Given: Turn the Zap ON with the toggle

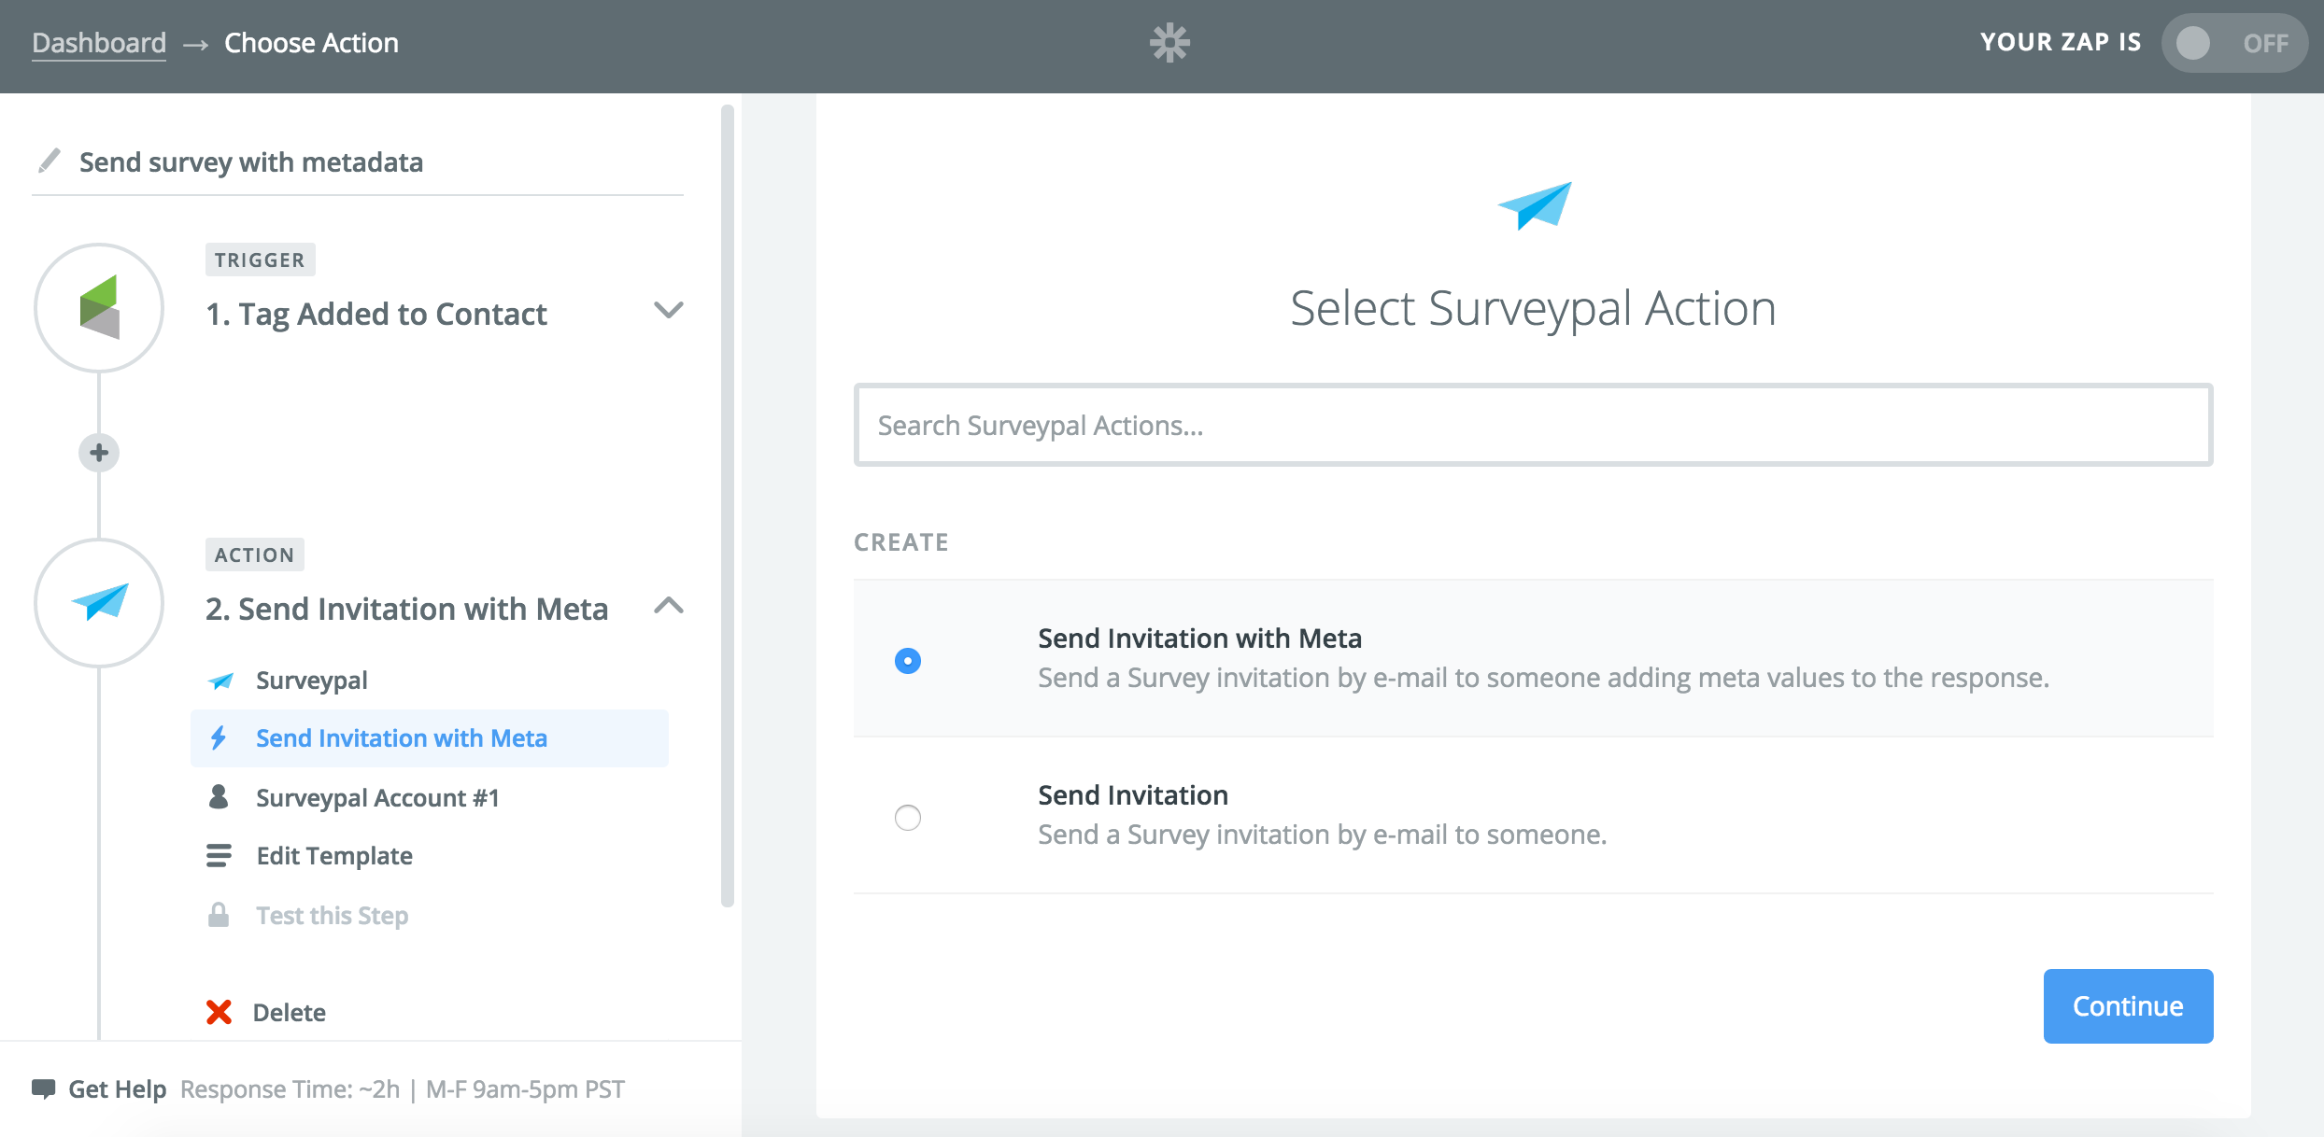Looking at the screenshot, I should tap(2234, 43).
